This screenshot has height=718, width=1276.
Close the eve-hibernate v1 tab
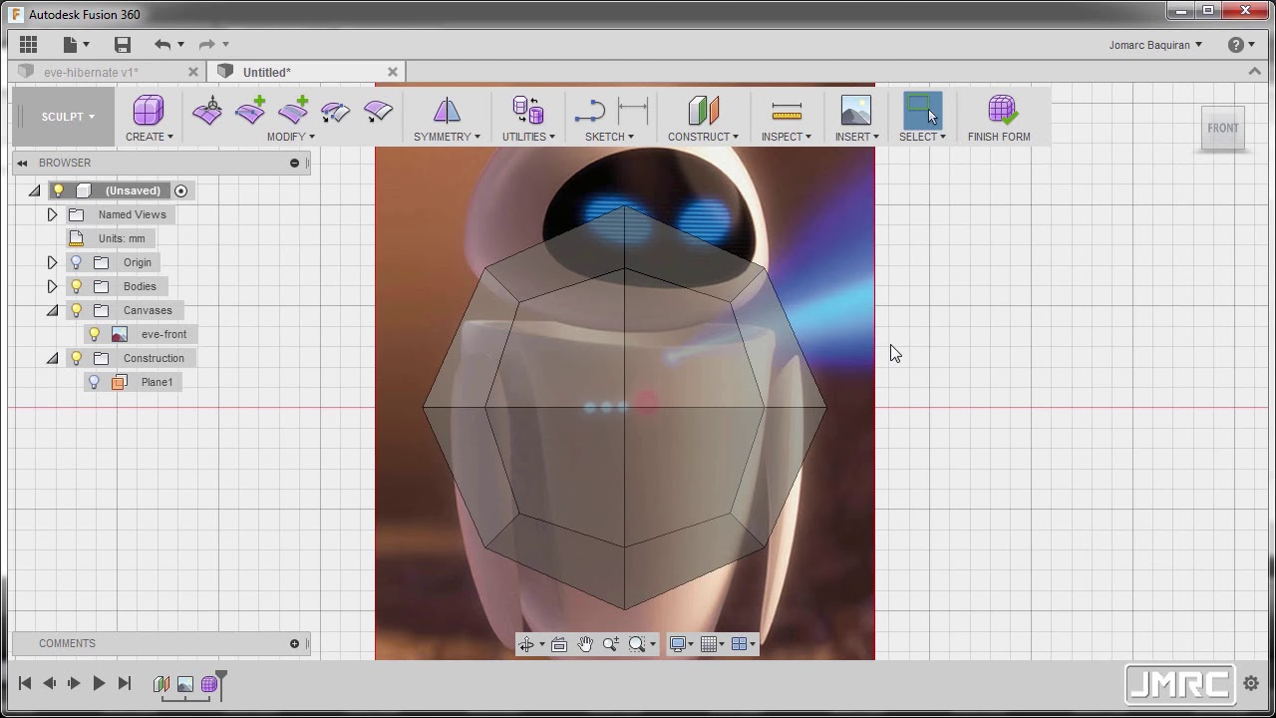(x=193, y=72)
